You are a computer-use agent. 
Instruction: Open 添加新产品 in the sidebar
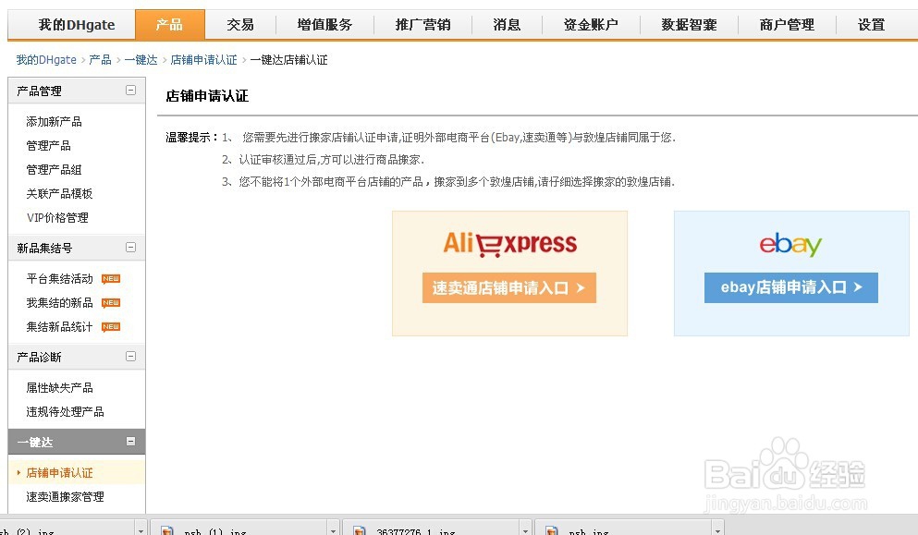click(x=54, y=122)
